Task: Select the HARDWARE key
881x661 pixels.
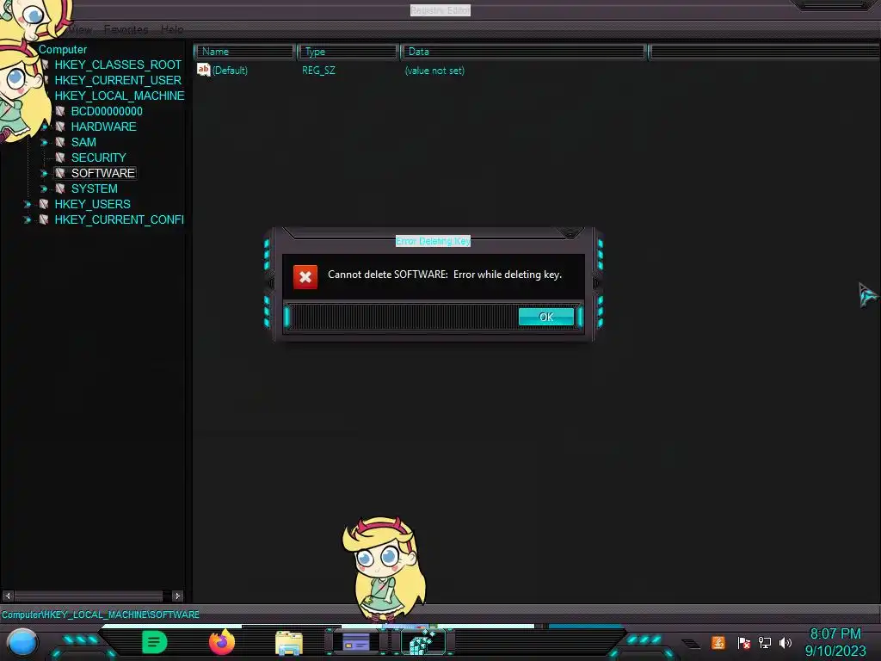Action: pyautogui.click(x=104, y=127)
